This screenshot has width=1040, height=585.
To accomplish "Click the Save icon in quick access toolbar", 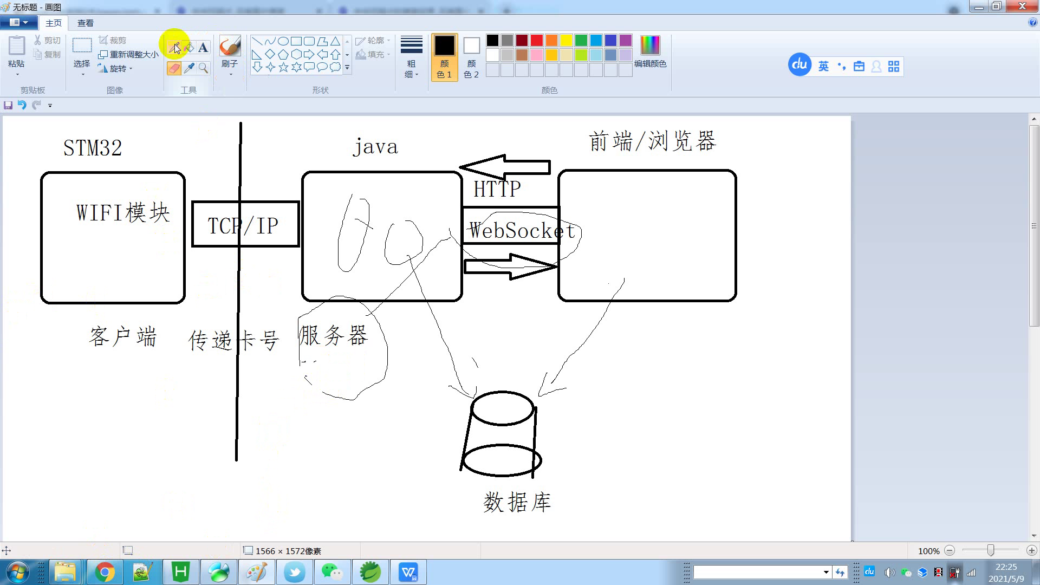I will pos(8,105).
